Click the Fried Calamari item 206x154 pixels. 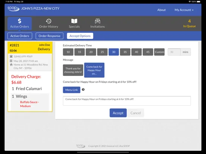coord(27,89)
